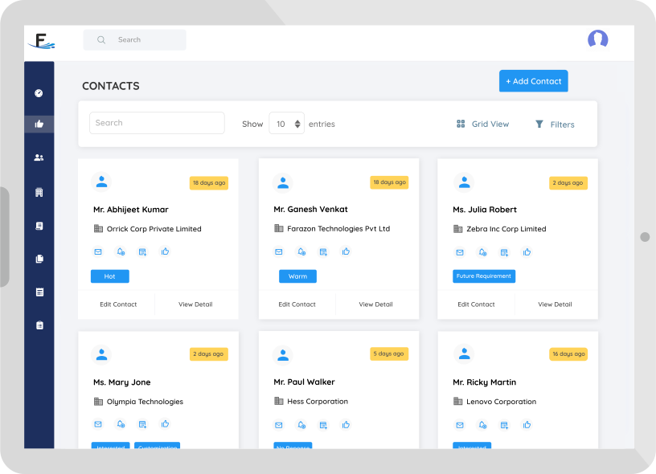Click Ganesh Venkat's avatar icon
The width and height of the screenshot is (656, 474).
pos(283,182)
